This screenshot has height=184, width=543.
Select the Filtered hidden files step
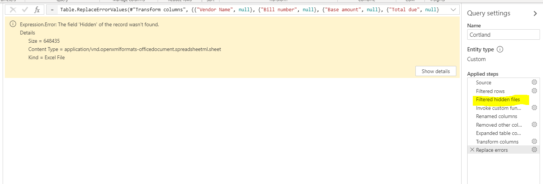point(498,99)
